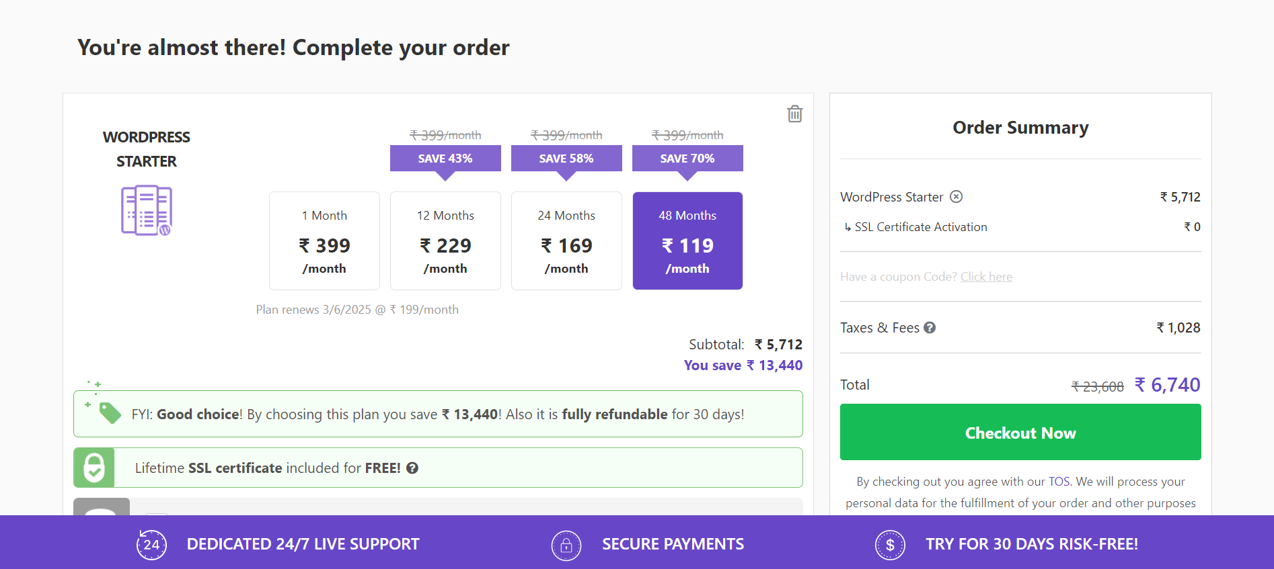Click the green price tag icon
The height and width of the screenshot is (569, 1274).
(110, 412)
